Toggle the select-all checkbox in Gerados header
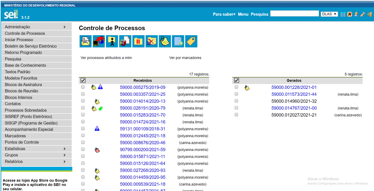Screen dimensions: 374x191 click(x=236, y=81)
